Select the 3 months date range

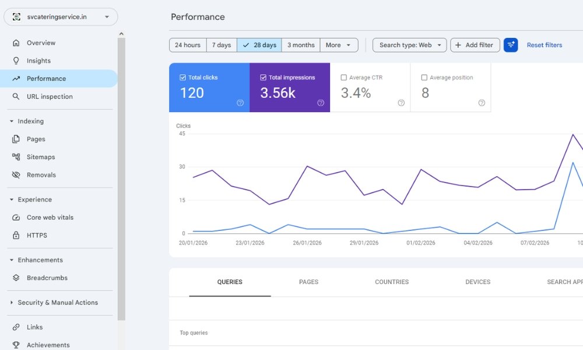point(301,45)
